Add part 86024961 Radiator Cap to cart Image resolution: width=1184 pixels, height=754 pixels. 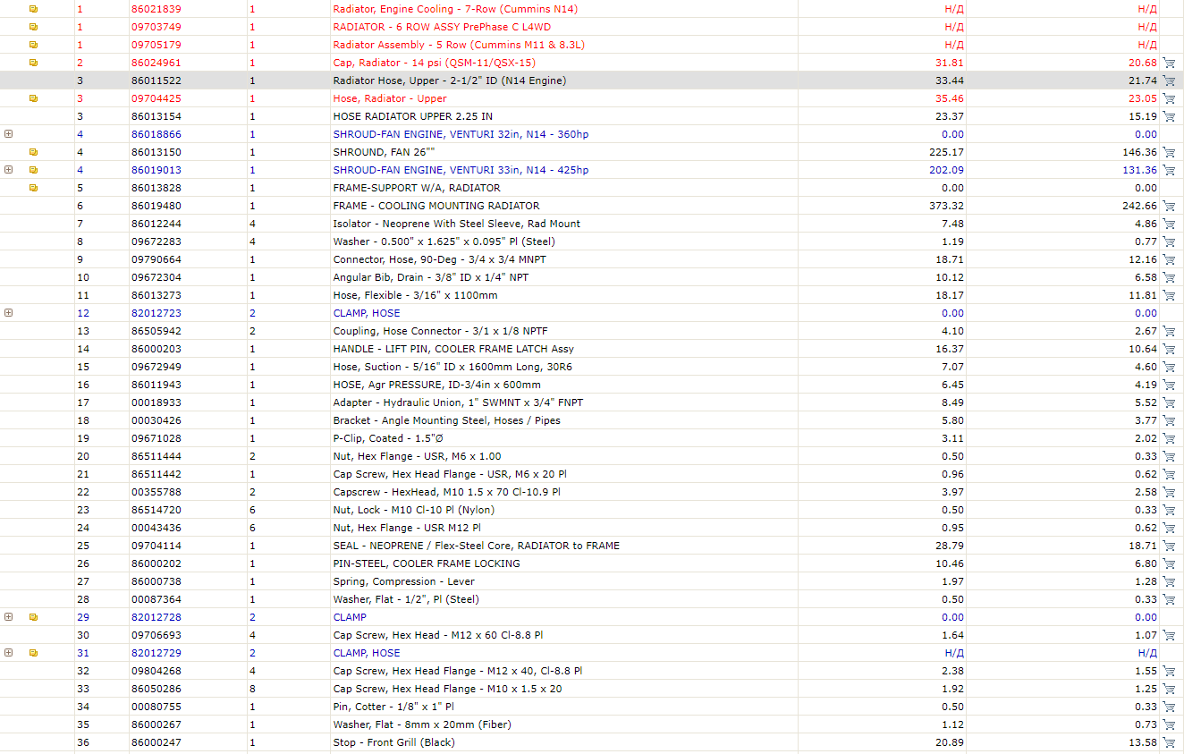(x=1169, y=63)
